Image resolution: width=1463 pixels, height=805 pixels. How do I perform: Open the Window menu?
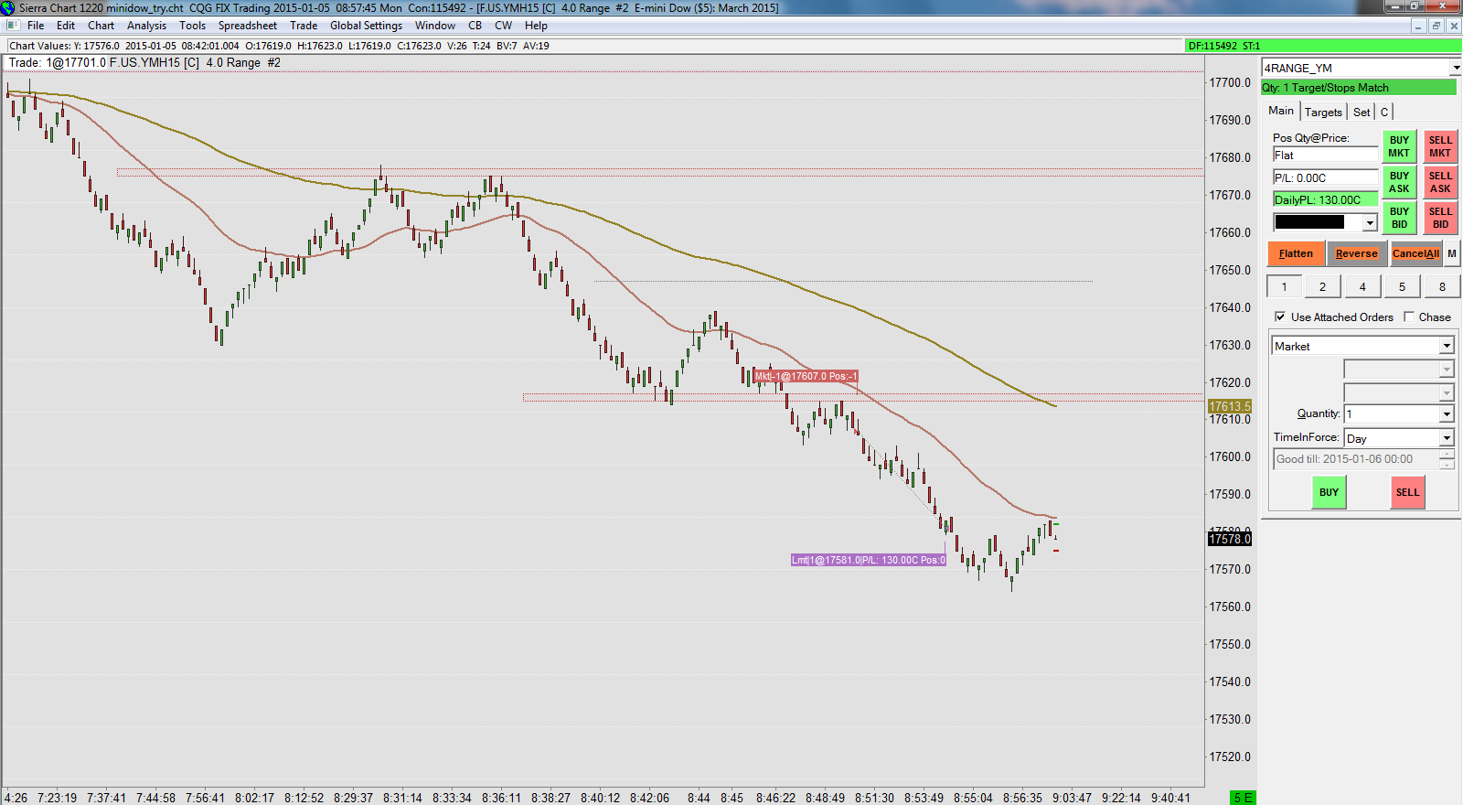435,26
